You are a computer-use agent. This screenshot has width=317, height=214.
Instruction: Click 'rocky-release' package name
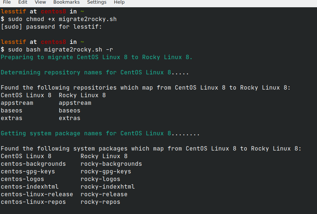(104, 194)
